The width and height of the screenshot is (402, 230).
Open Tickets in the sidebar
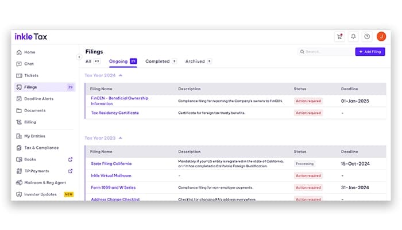tap(31, 75)
